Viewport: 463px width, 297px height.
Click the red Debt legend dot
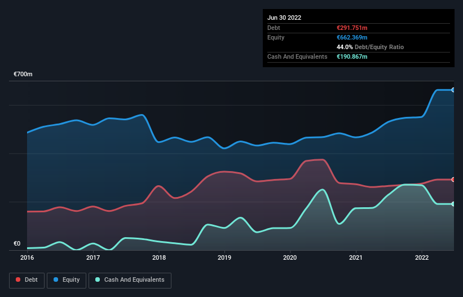click(x=18, y=279)
